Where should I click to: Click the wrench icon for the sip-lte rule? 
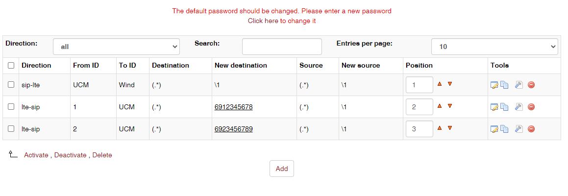[519, 85]
